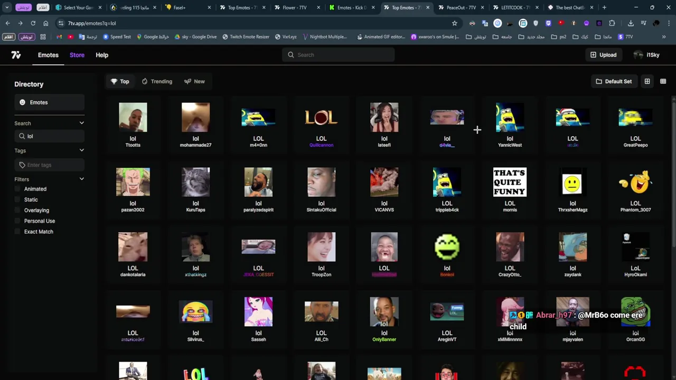Open the lol emote by OnlyBanner
The width and height of the screenshot is (676, 380).
(x=384, y=320)
